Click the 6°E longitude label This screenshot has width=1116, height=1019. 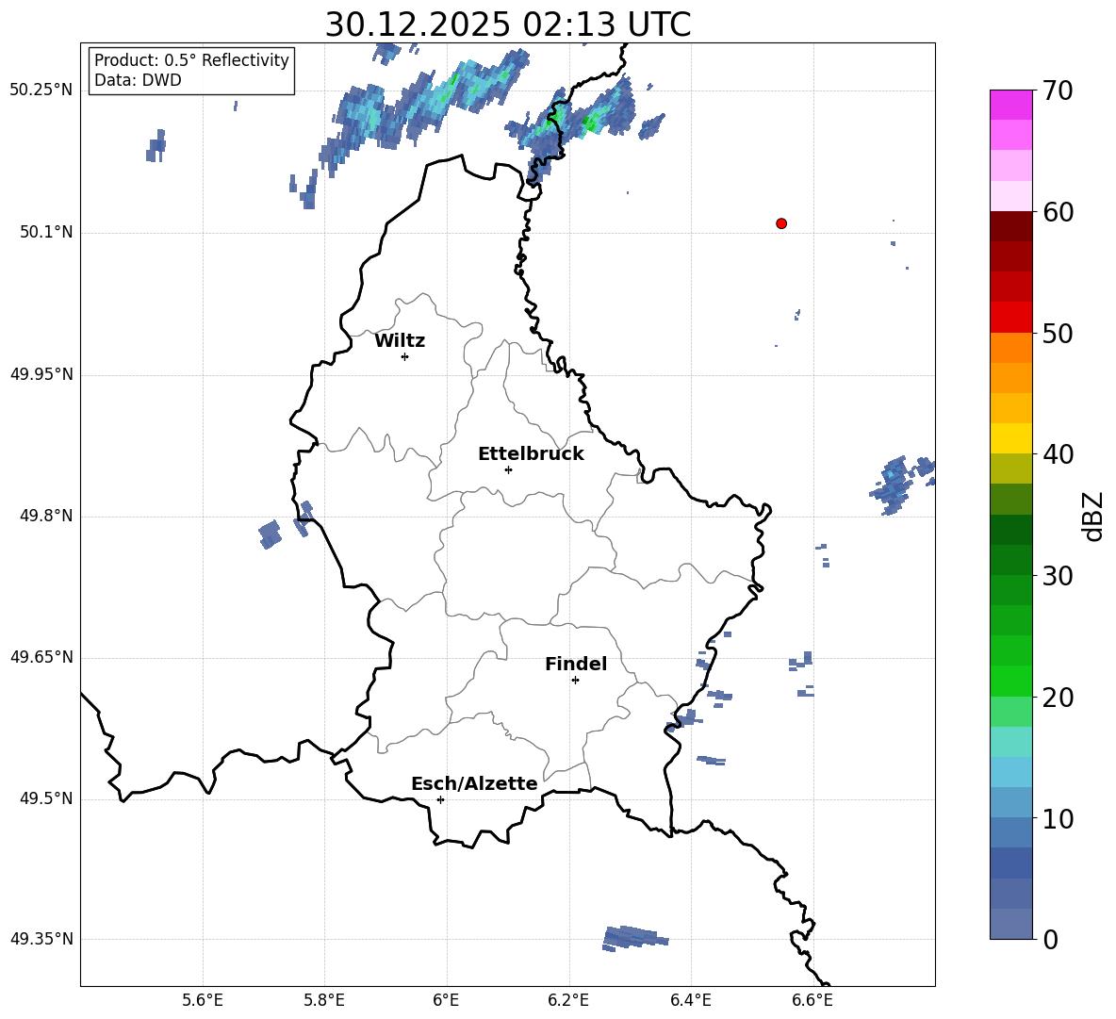[x=446, y=1000]
